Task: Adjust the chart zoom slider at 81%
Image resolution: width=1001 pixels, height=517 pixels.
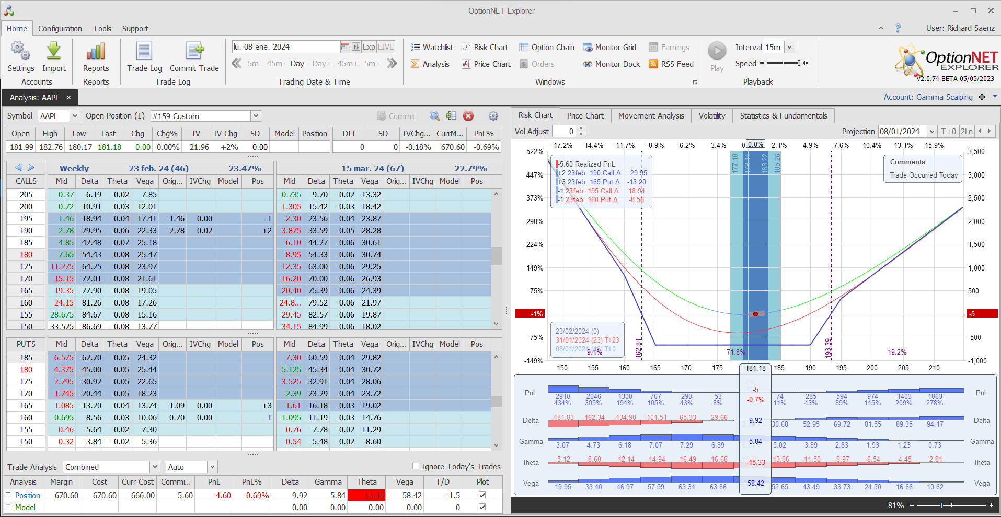Action: pos(952,506)
